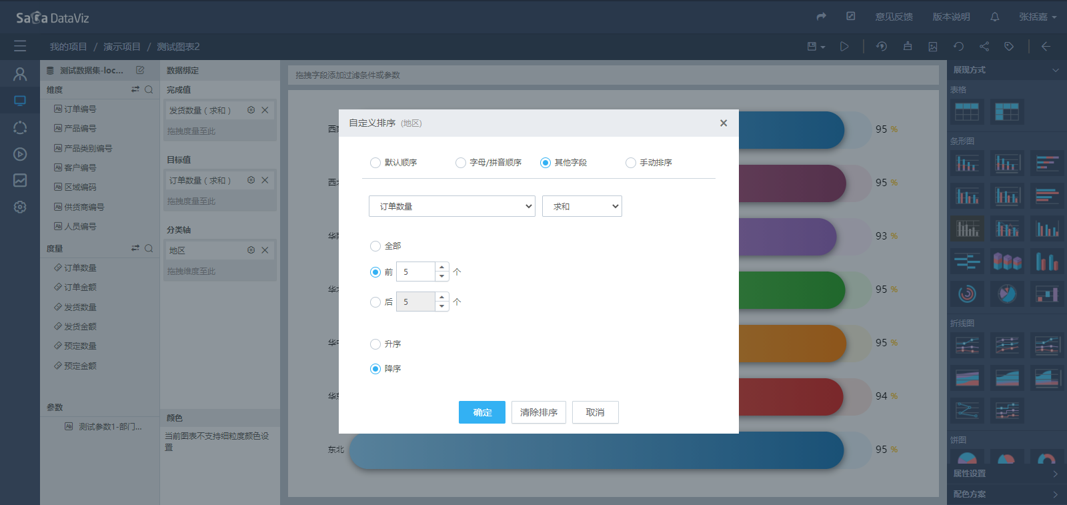The width and height of the screenshot is (1067, 505).
Task: Open the 版本说明 link
Action: [x=951, y=17]
